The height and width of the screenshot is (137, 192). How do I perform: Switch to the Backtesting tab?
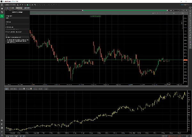(x=19, y=8)
